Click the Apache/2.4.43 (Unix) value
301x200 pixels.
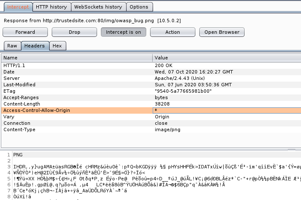point(227,78)
